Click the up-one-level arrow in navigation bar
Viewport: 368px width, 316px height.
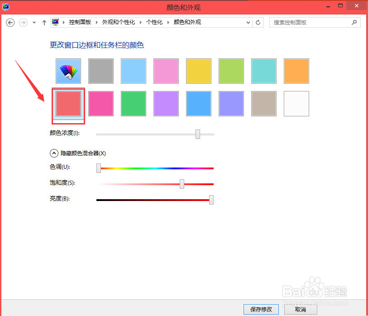(x=44, y=22)
